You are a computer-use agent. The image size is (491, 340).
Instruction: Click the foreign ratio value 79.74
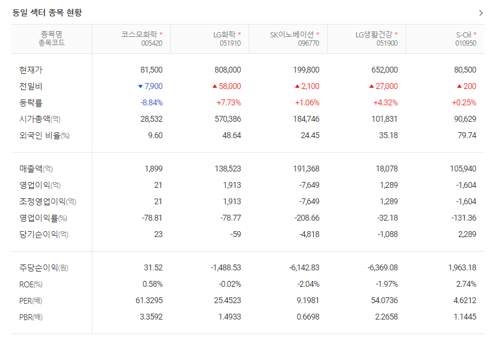467,136
